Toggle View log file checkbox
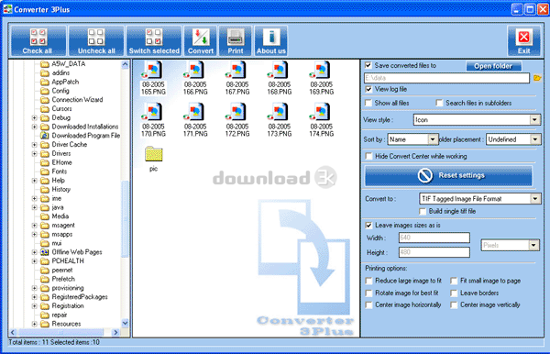Screen dimensions: 550x354 [x=368, y=89]
